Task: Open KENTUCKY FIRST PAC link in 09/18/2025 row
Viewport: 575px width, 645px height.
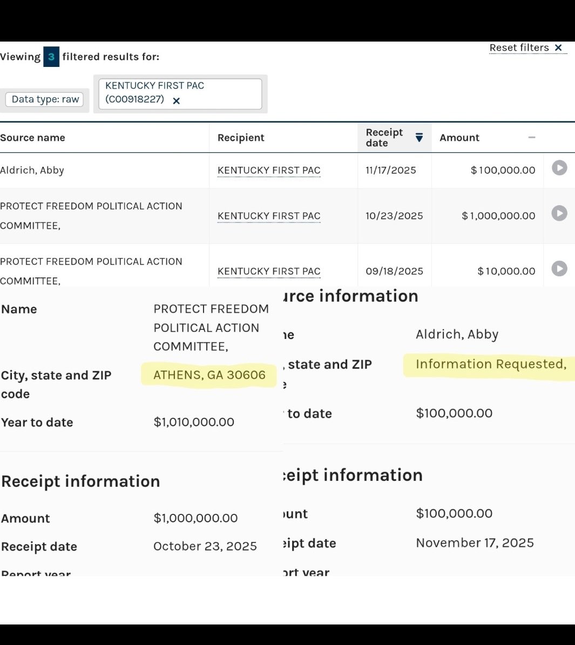Action: [x=269, y=271]
